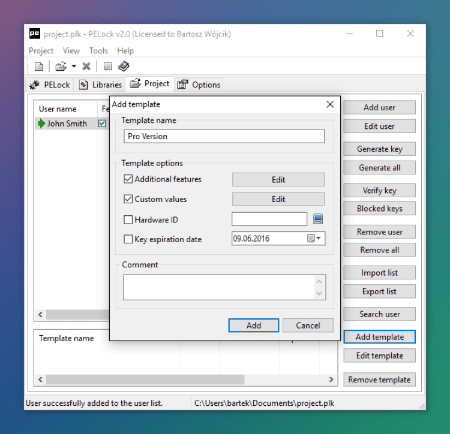Click the User name column header
Image resolution: width=450 pixels, height=434 pixels.
(66, 109)
